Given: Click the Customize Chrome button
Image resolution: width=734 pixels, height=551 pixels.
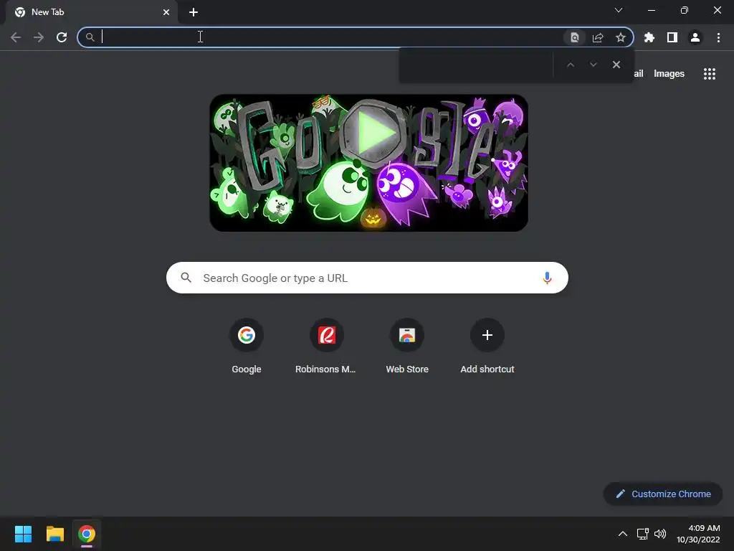Looking at the screenshot, I should [x=663, y=494].
